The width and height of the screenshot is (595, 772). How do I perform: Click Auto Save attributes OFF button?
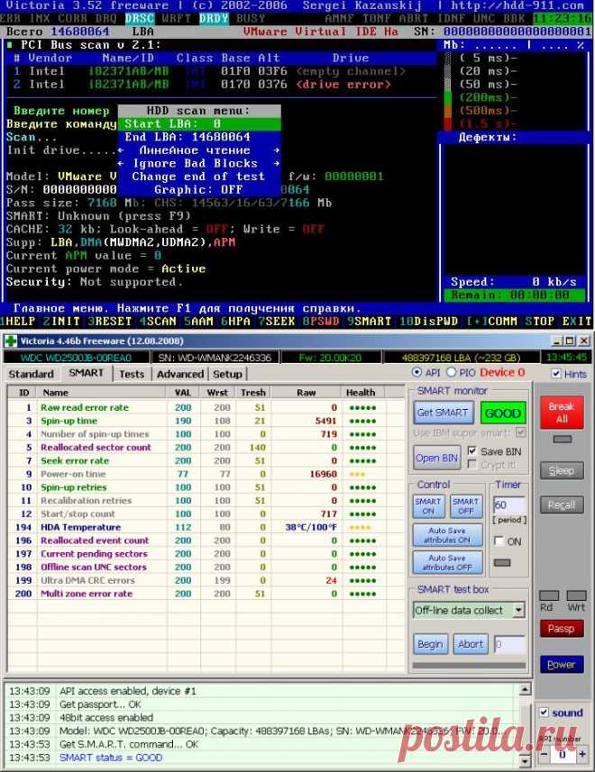tap(447, 563)
